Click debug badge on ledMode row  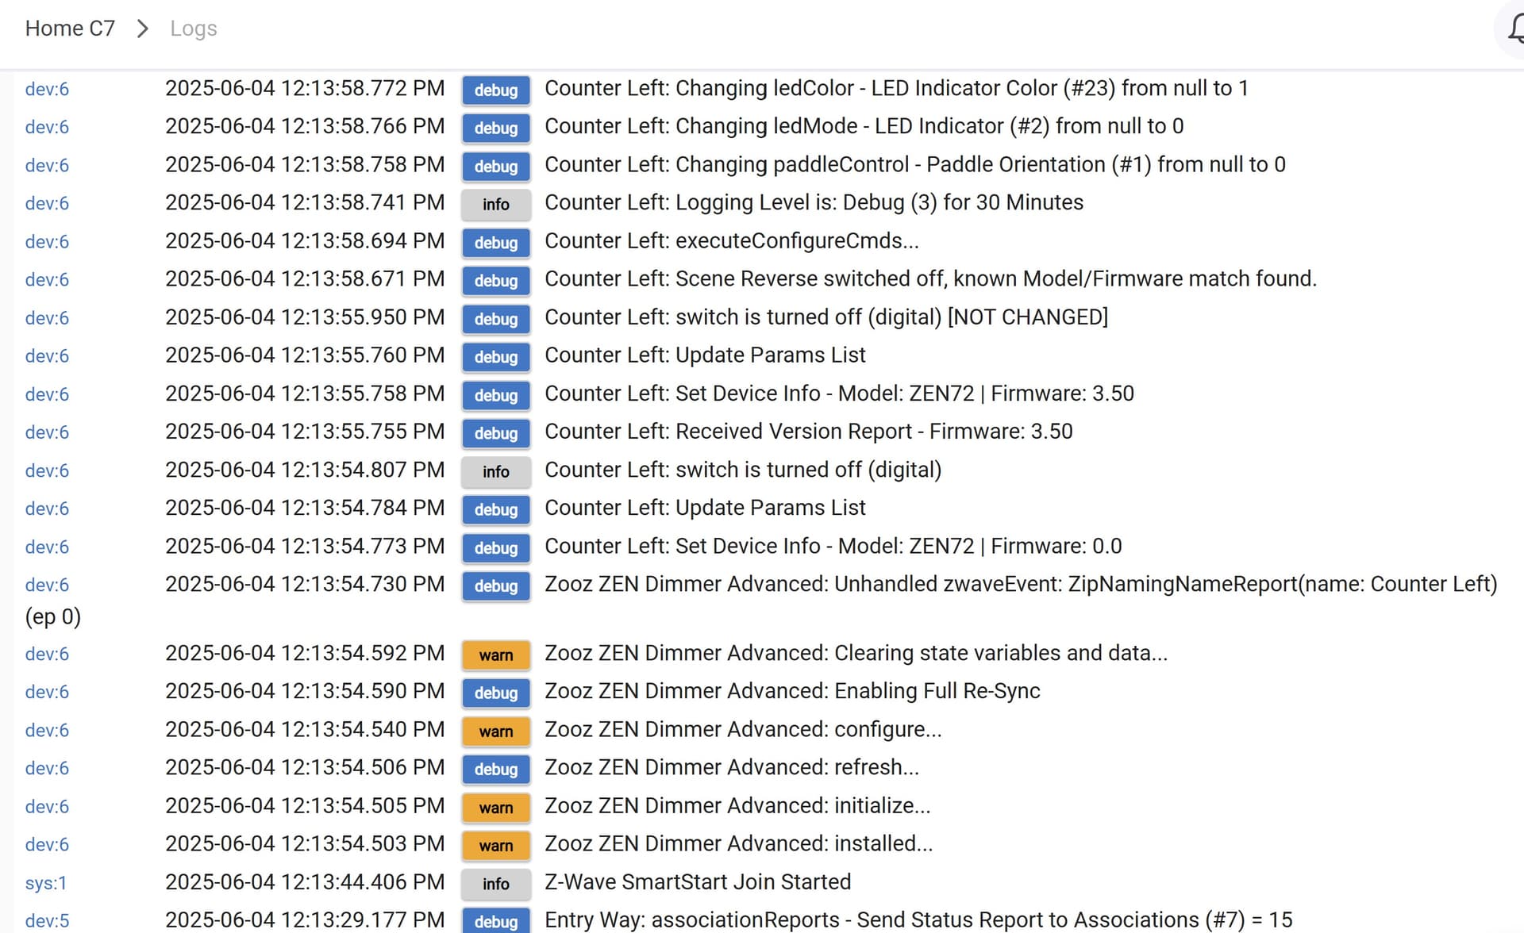[496, 128]
